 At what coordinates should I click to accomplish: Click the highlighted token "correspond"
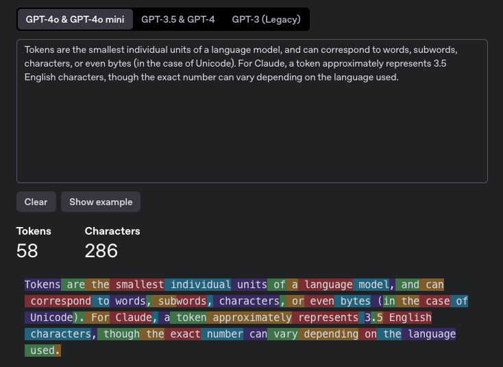(58, 301)
